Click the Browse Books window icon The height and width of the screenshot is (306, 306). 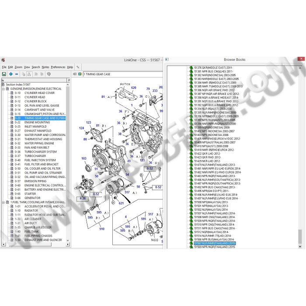pyautogui.click(x=167, y=59)
